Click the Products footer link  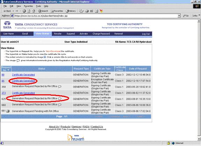pyautogui.click(x=65, y=127)
